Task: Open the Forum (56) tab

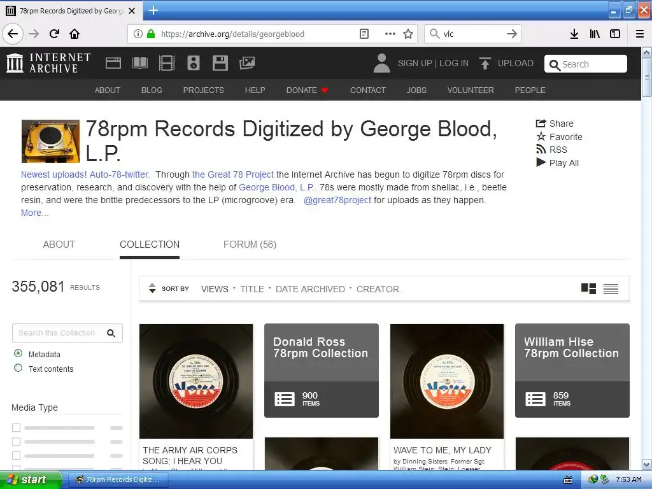Action: click(250, 244)
